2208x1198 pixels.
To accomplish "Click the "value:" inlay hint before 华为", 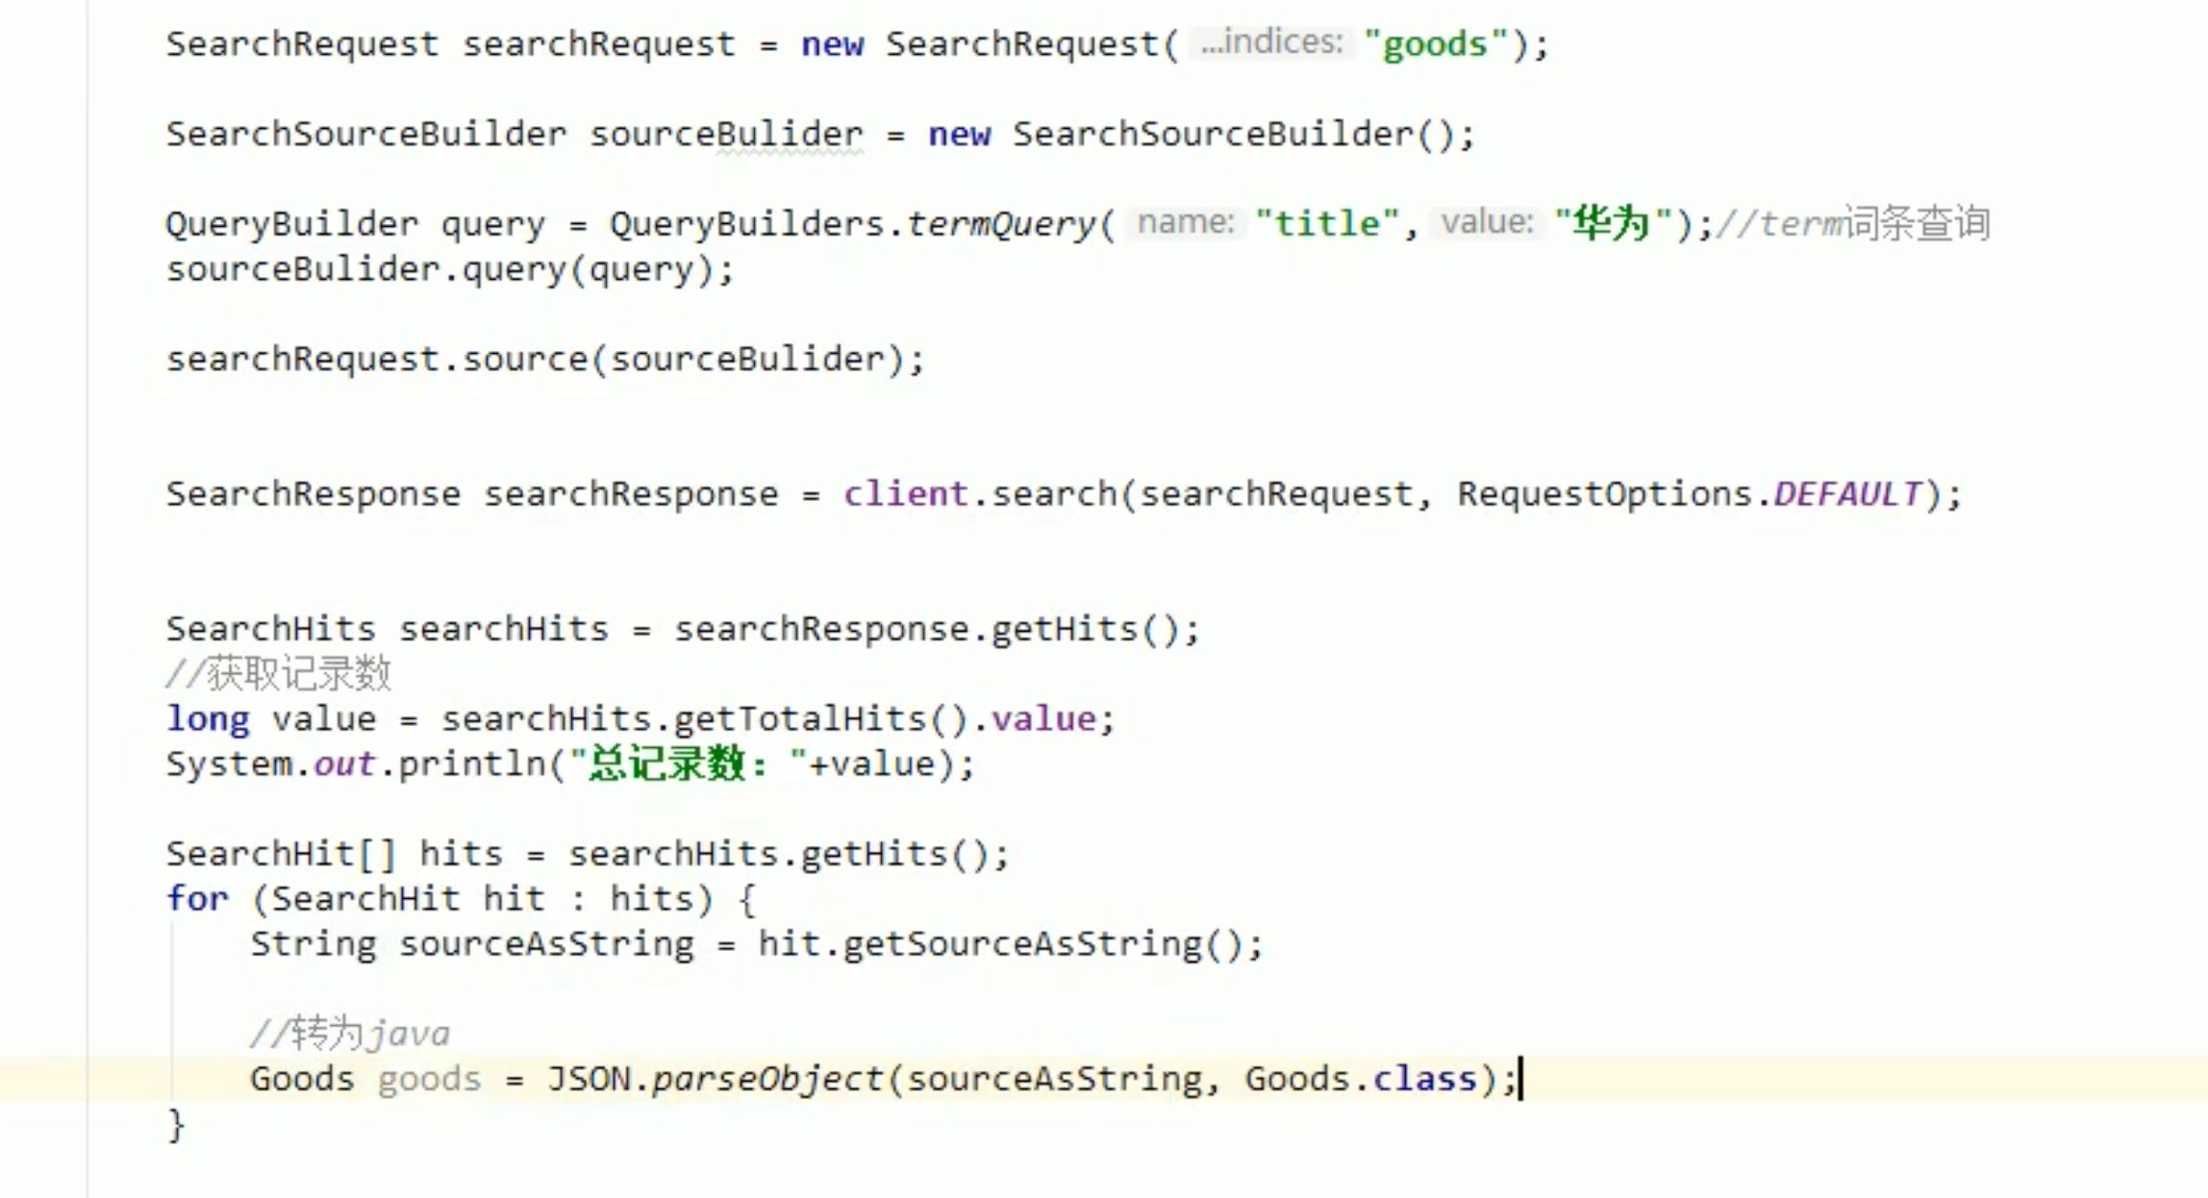I will pos(1486,222).
